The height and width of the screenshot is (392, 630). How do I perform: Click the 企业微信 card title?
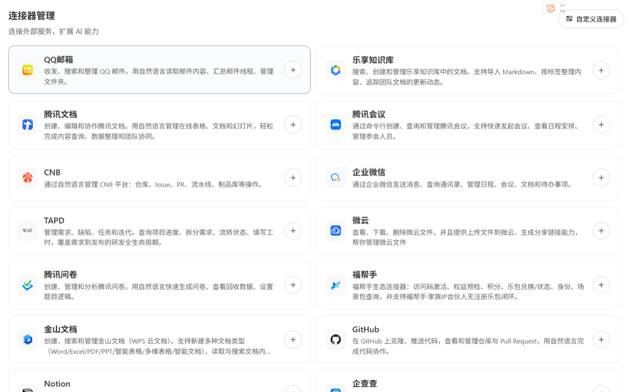point(369,172)
